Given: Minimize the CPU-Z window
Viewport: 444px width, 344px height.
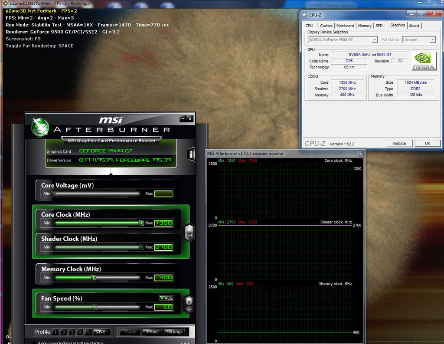Looking at the screenshot, I should click(x=411, y=13).
